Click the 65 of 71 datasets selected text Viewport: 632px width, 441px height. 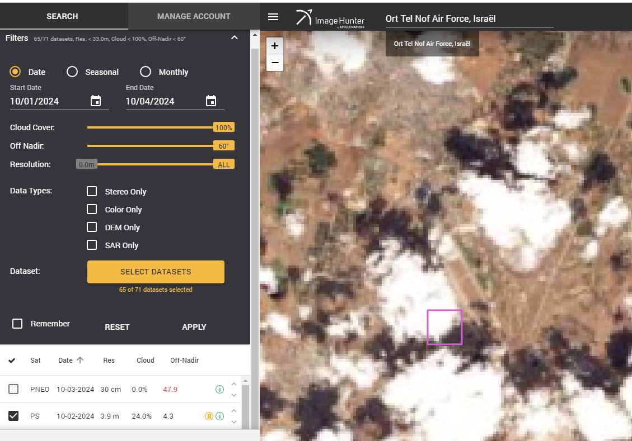(x=156, y=290)
